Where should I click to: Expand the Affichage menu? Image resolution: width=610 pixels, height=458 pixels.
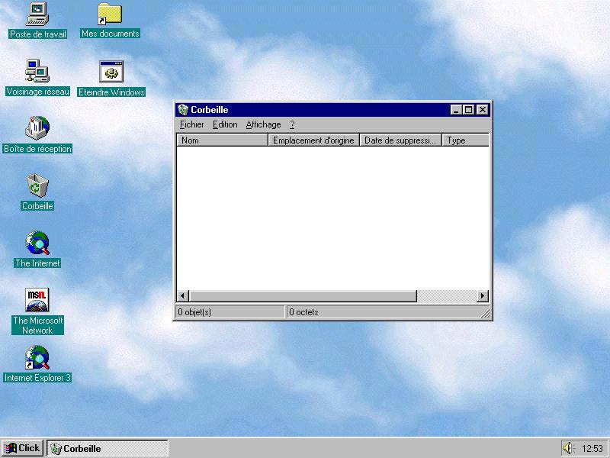(263, 124)
